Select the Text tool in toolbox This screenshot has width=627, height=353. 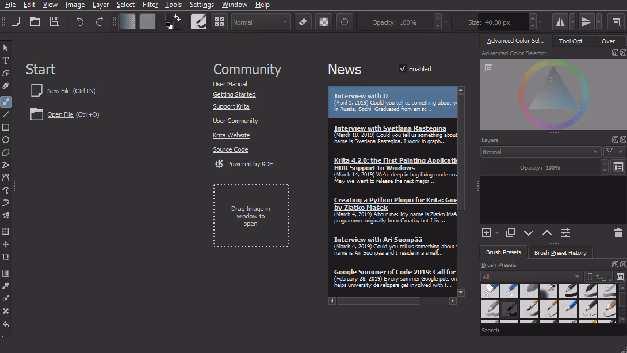(6, 60)
